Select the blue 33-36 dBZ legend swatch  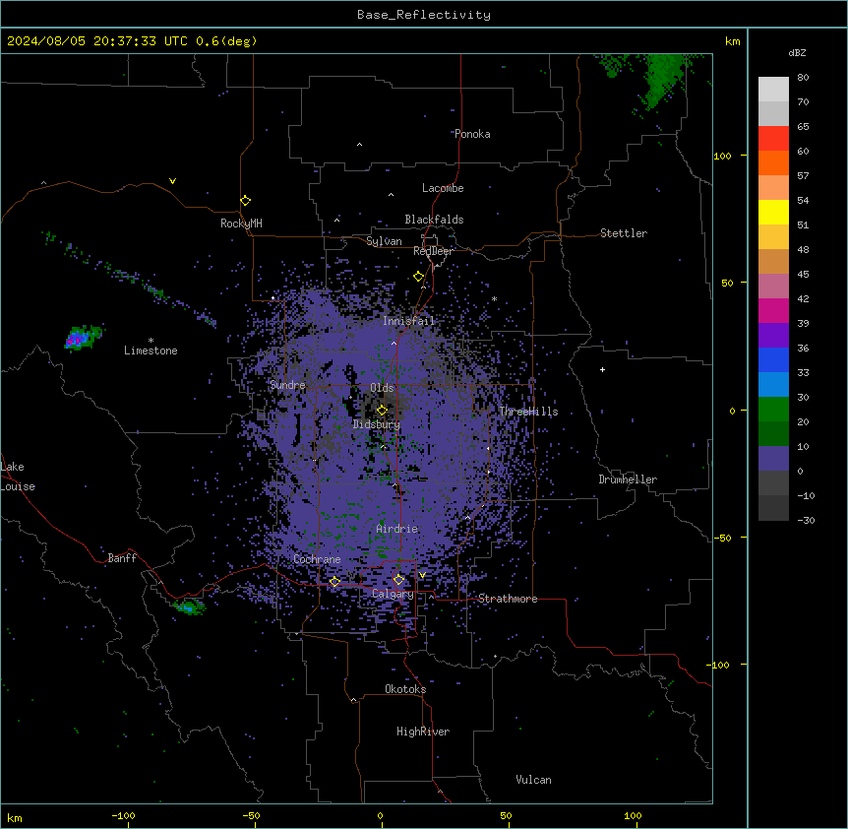(x=773, y=359)
